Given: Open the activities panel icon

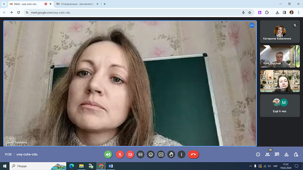Looking at the screenshot, I should (287, 155).
